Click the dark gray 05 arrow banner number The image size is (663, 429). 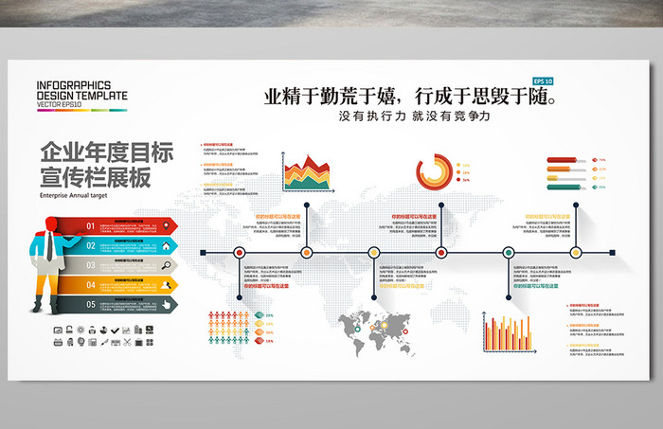[91, 304]
